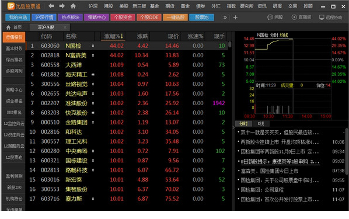Click the marker icon beside 准油股份
Screen dimensions: 349x219
(93, 103)
